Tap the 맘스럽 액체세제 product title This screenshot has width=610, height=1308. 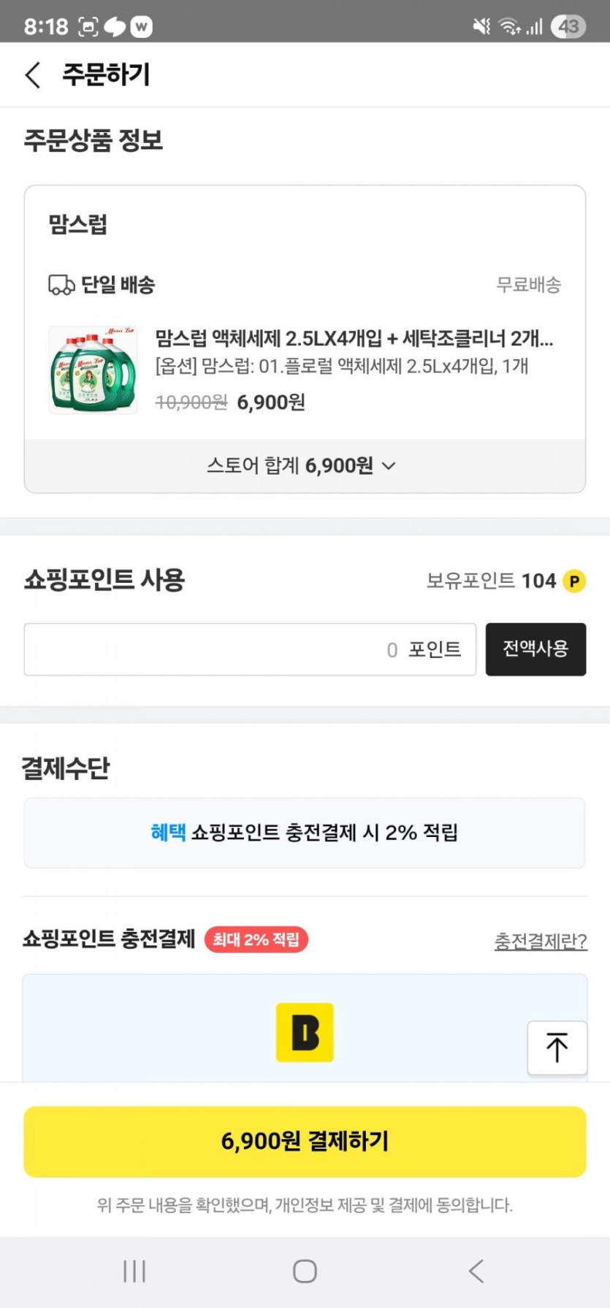click(354, 338)
